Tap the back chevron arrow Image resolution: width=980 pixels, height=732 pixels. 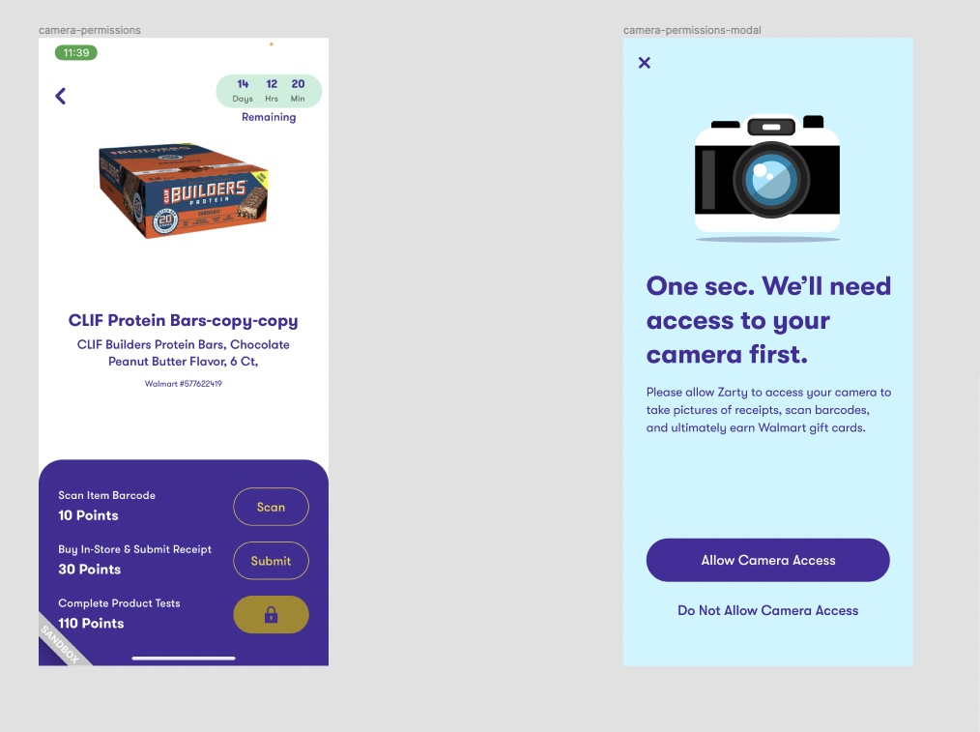click(61, 96)
